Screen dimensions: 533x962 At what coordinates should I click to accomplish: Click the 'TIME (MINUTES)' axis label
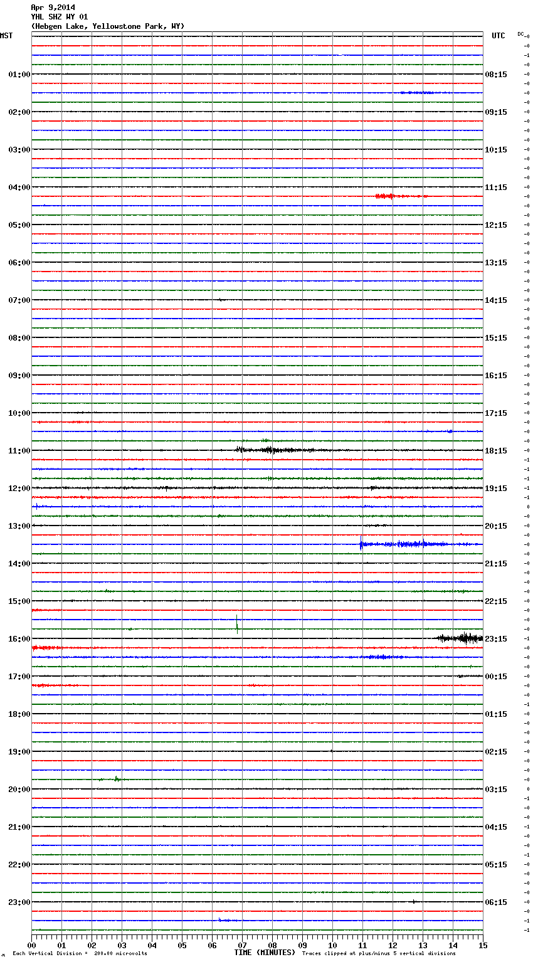pos(265,953)
